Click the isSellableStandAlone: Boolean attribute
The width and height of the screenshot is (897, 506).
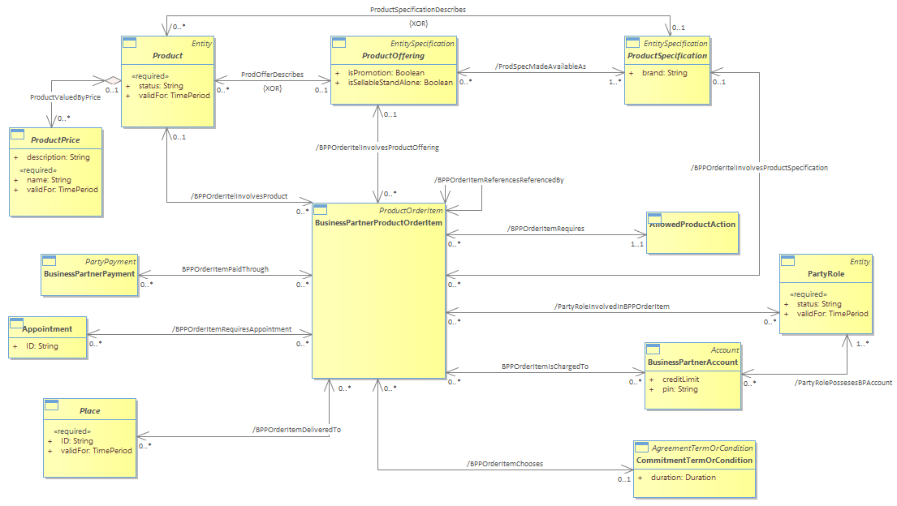point(400,83)
